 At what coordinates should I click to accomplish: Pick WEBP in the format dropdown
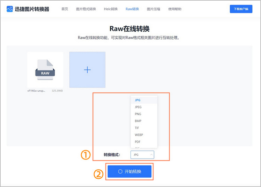pyautogui.click(x=139, y=135)
